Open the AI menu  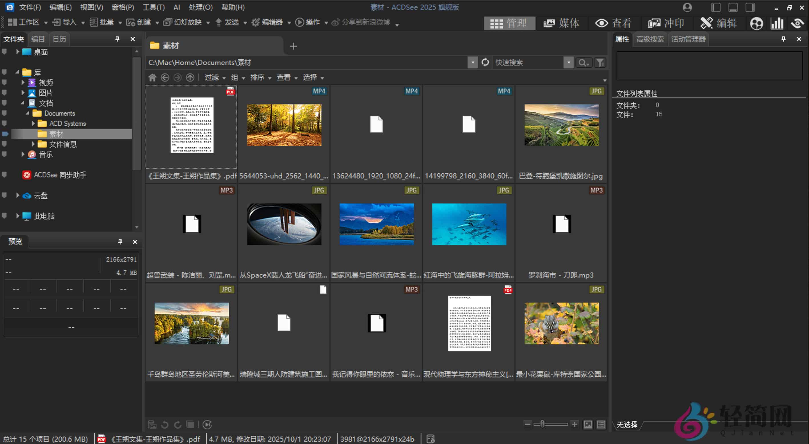pyautogui.click(x=176, y=7)
